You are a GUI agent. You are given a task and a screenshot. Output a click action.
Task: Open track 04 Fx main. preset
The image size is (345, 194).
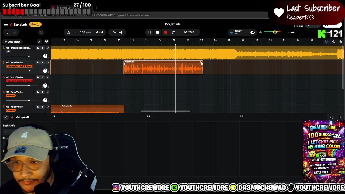[x=11, y=96]
